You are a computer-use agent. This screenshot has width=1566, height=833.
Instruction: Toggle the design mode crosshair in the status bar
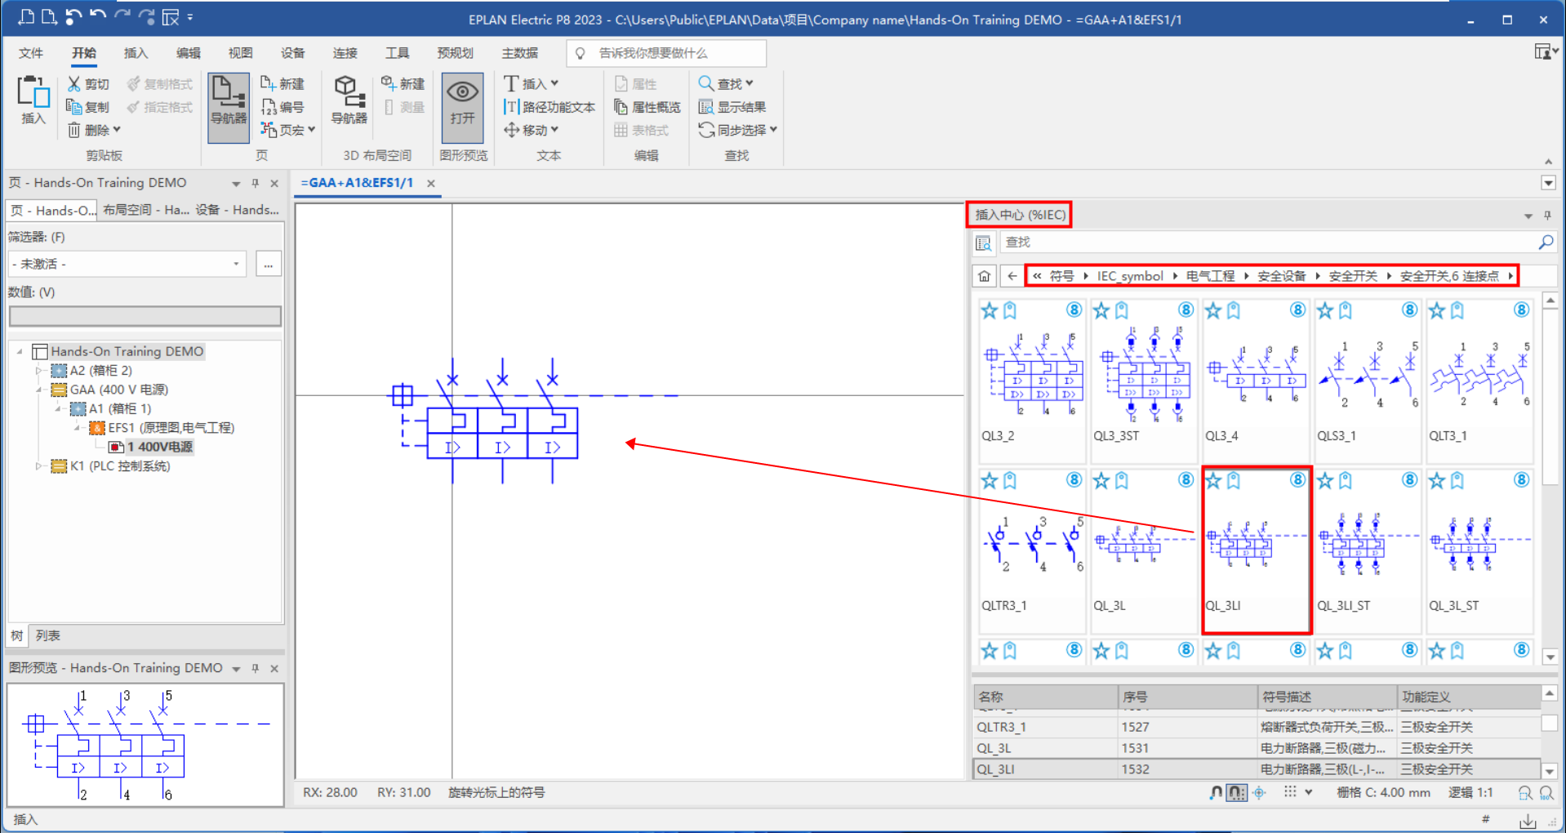tap(1259, 792)
